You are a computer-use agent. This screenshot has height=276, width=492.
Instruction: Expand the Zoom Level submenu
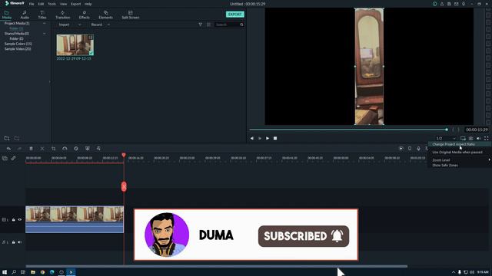pyautogui.click(x=460, y=160)
